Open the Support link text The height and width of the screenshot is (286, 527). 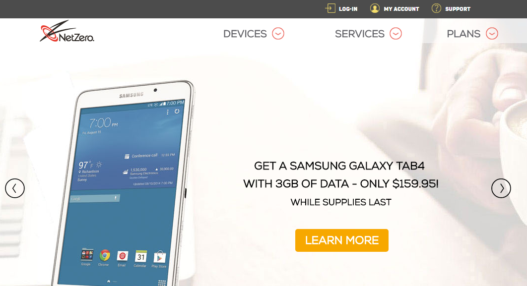tap(458, 9)
